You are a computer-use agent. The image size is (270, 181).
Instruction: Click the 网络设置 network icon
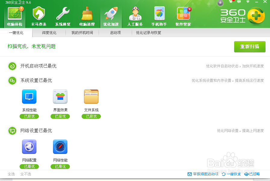pyautogui.click(x=12, y=131)
